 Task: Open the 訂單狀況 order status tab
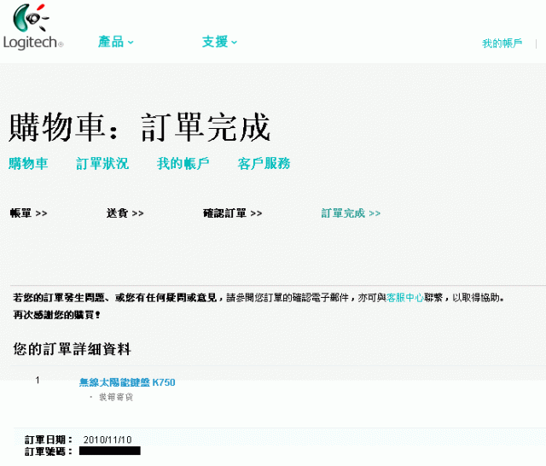pyautogui.click(x=102, y=163)
